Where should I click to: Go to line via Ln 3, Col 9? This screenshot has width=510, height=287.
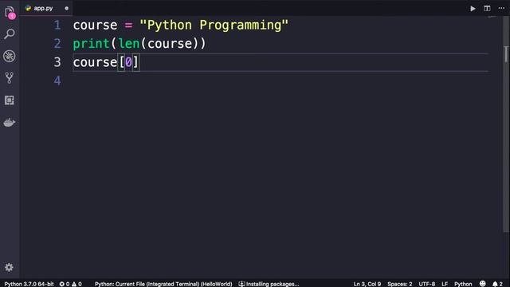(367, 284)
